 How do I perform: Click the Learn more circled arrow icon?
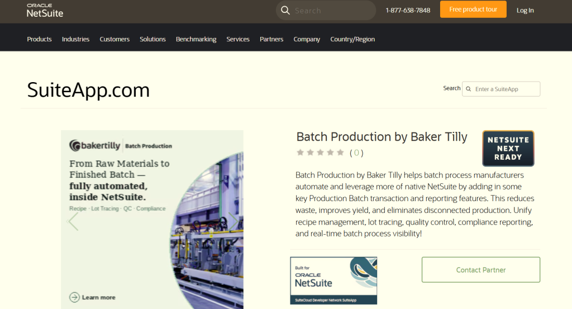(x=74, y=297)
